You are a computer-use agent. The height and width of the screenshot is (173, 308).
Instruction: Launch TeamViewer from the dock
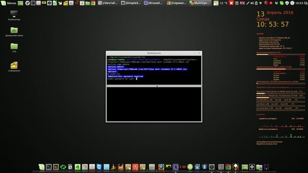tap(99, 167)
